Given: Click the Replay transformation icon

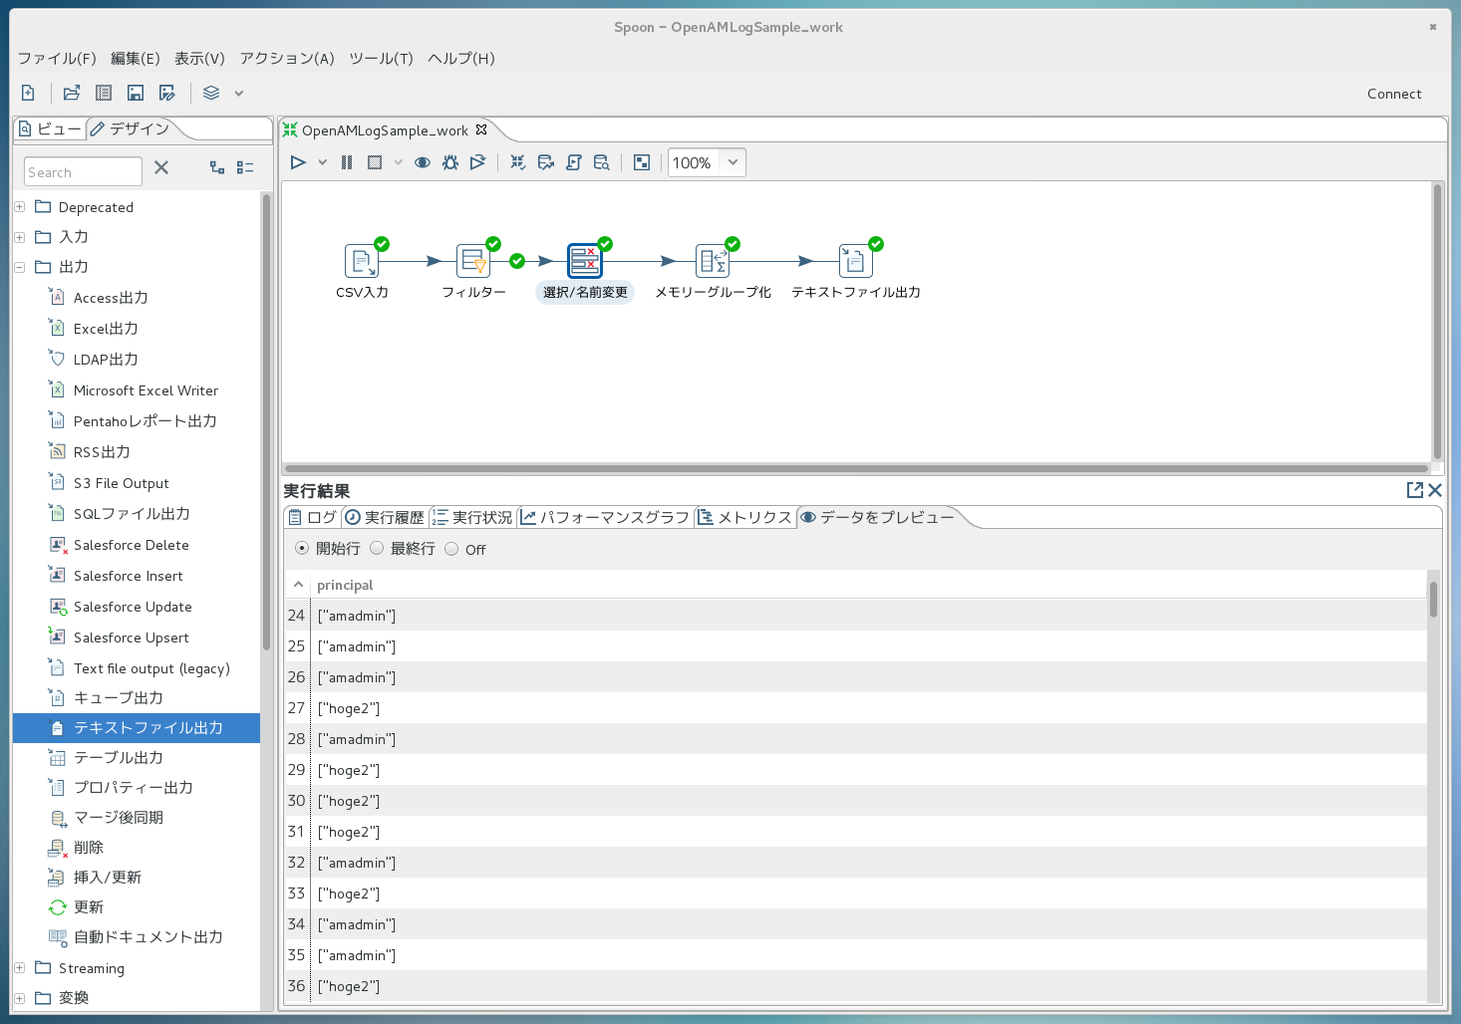Looking at the screenshot, I should coord(478,162).
